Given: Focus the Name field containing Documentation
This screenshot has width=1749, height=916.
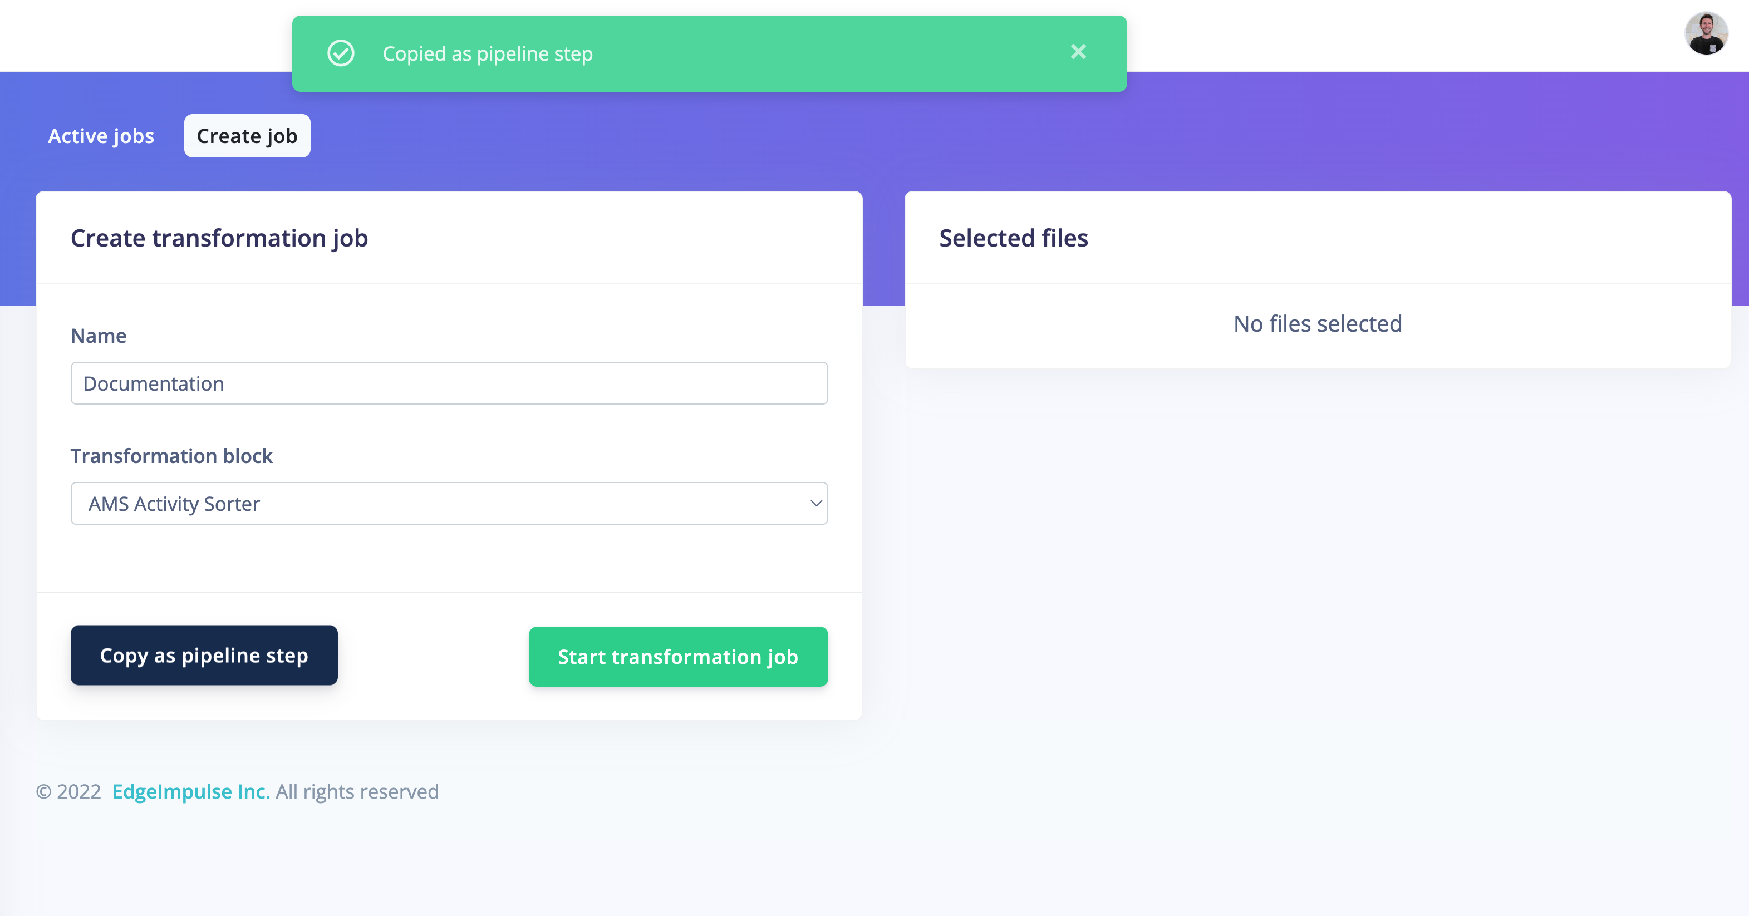Looking at the screenshot, I should (449, 383).
